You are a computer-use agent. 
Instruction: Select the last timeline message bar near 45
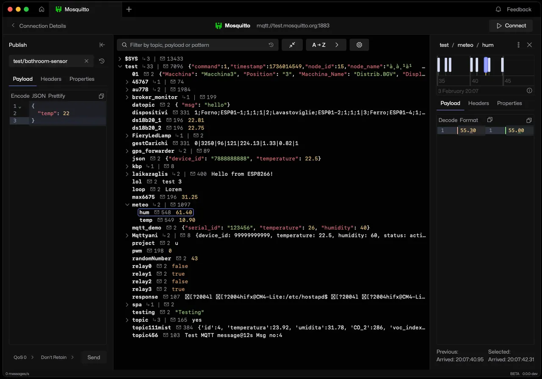503,65
